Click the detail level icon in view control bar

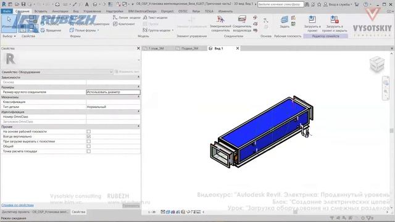[x=163, y=212]
